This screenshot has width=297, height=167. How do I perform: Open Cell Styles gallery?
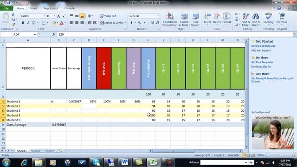click(x=195, y=19)
